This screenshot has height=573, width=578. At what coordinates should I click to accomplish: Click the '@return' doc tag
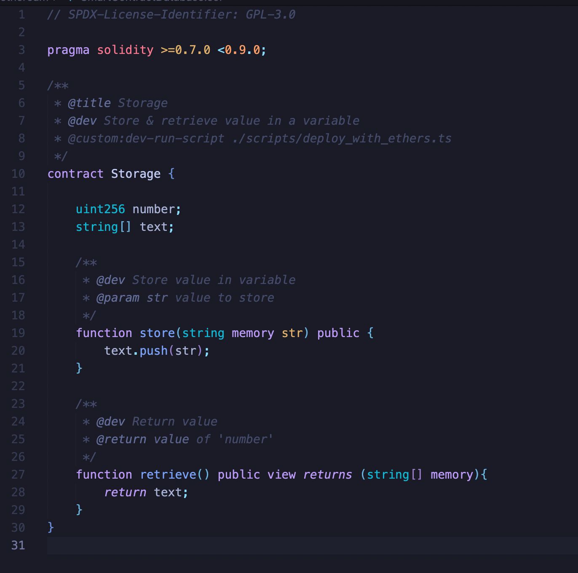121,439
